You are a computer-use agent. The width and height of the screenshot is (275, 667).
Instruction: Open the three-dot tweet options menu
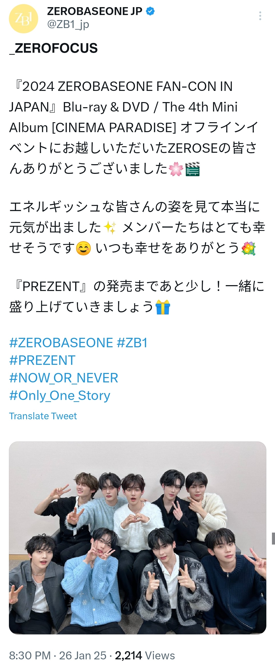260,16
